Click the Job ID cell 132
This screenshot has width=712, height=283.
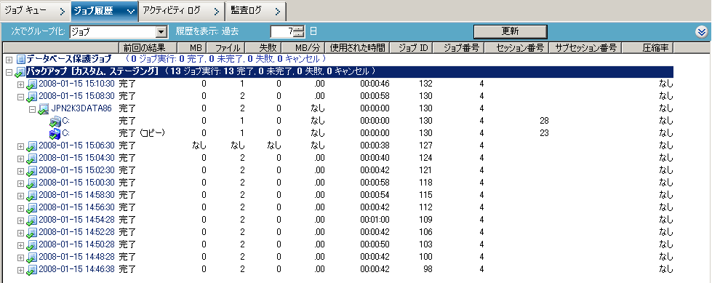(425, 84)
